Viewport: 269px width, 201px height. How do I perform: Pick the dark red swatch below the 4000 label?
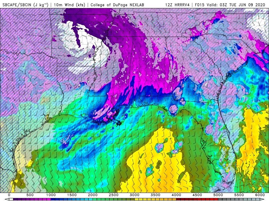(179, 199)
